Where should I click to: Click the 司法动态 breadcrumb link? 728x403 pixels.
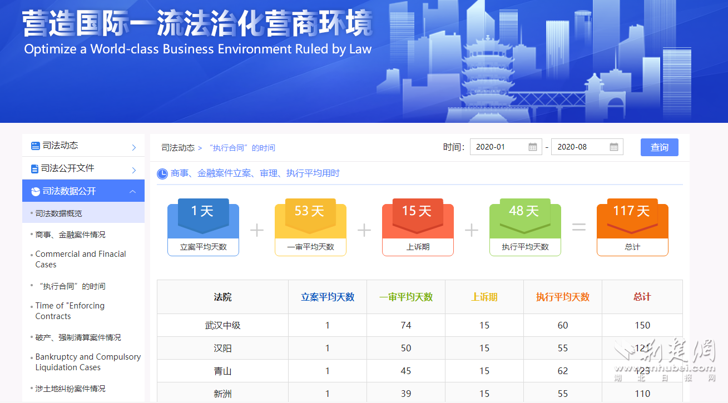[178, 148]
